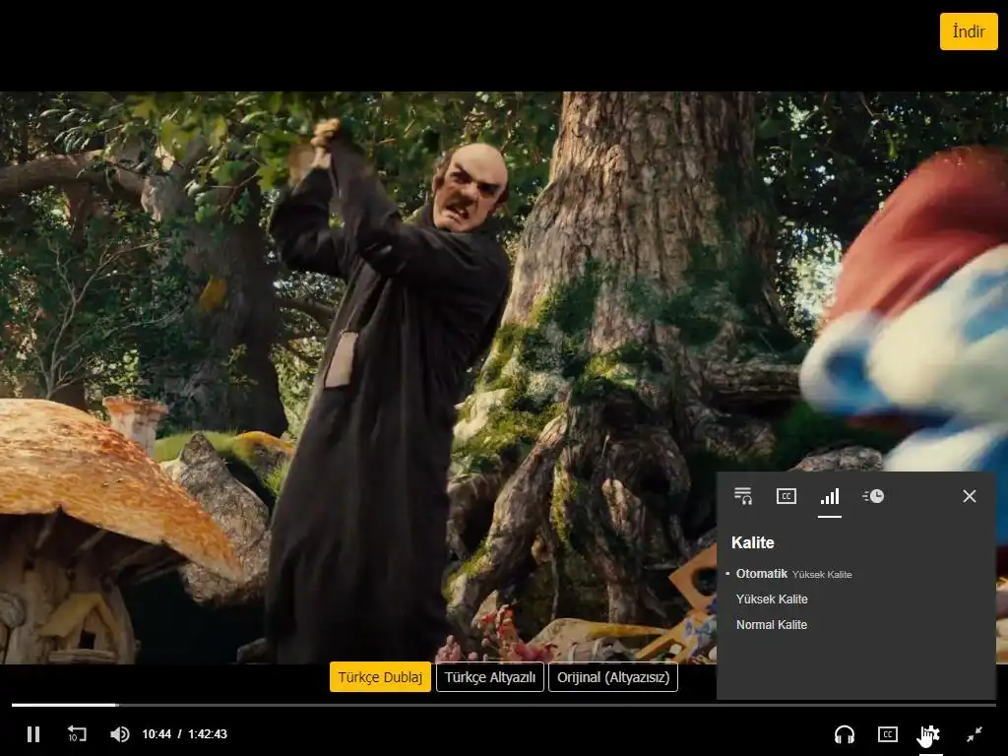Choose Orijinal (Altyazısız) version
Screen dimensions: 1008x756
pyautogui.click(x=613, y=677)
